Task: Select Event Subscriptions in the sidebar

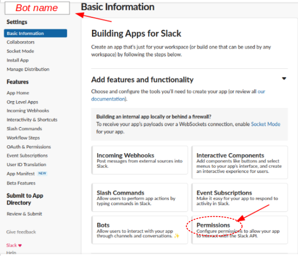Action: pyautogui.click(x=27, y=155)
